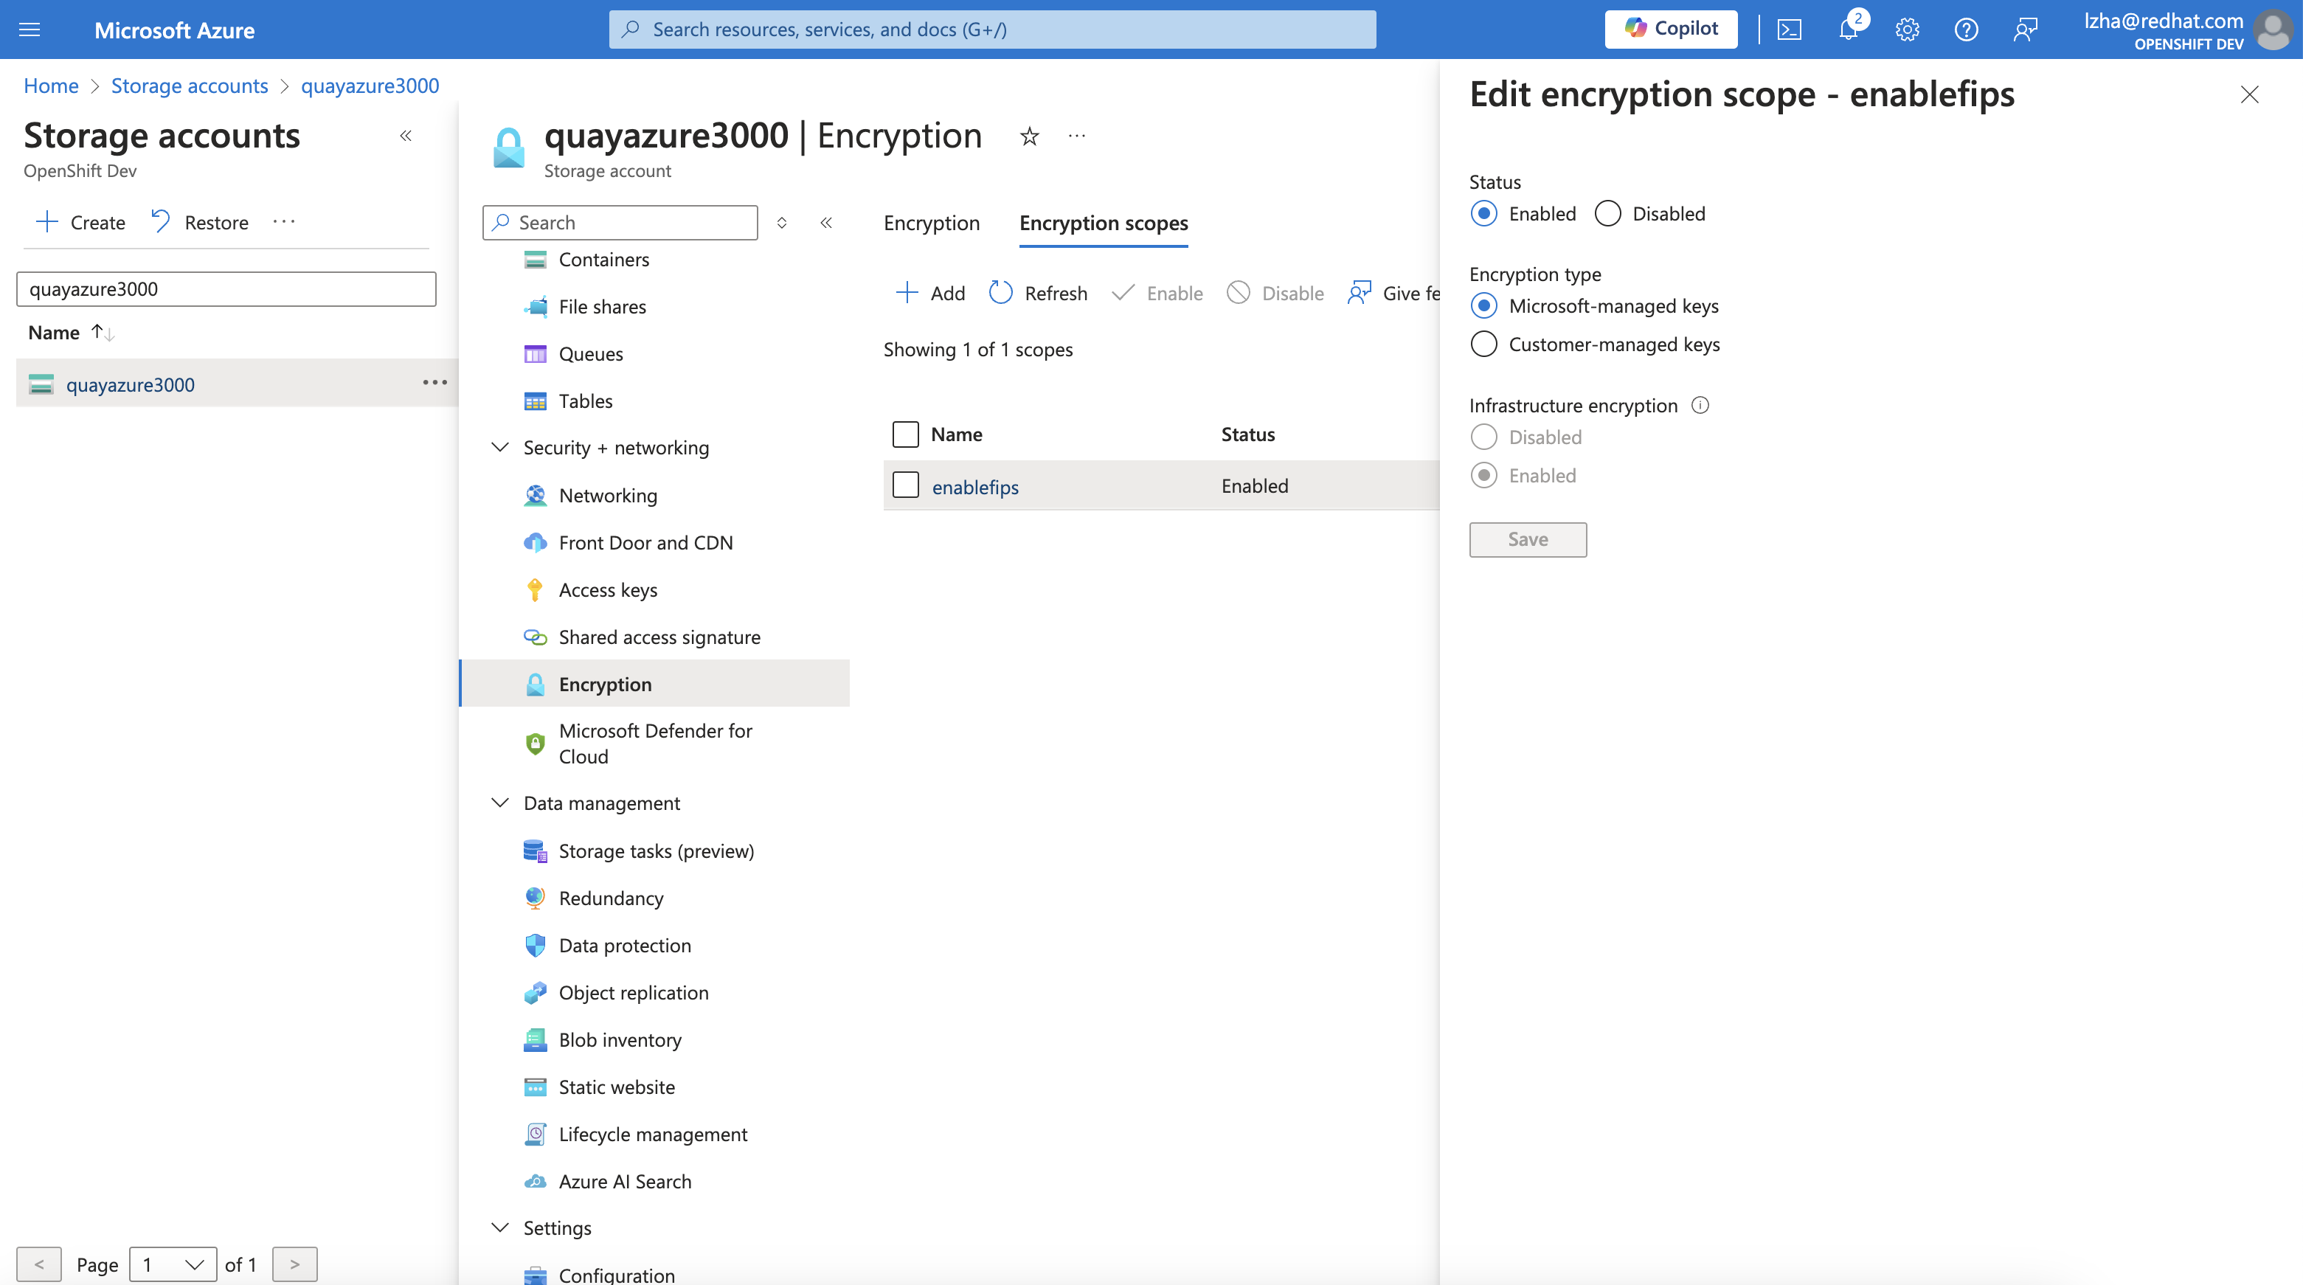Open the Cloud Shell terminal icon
Viewport: 2303px width, 1285px height.
point(1789,30)
